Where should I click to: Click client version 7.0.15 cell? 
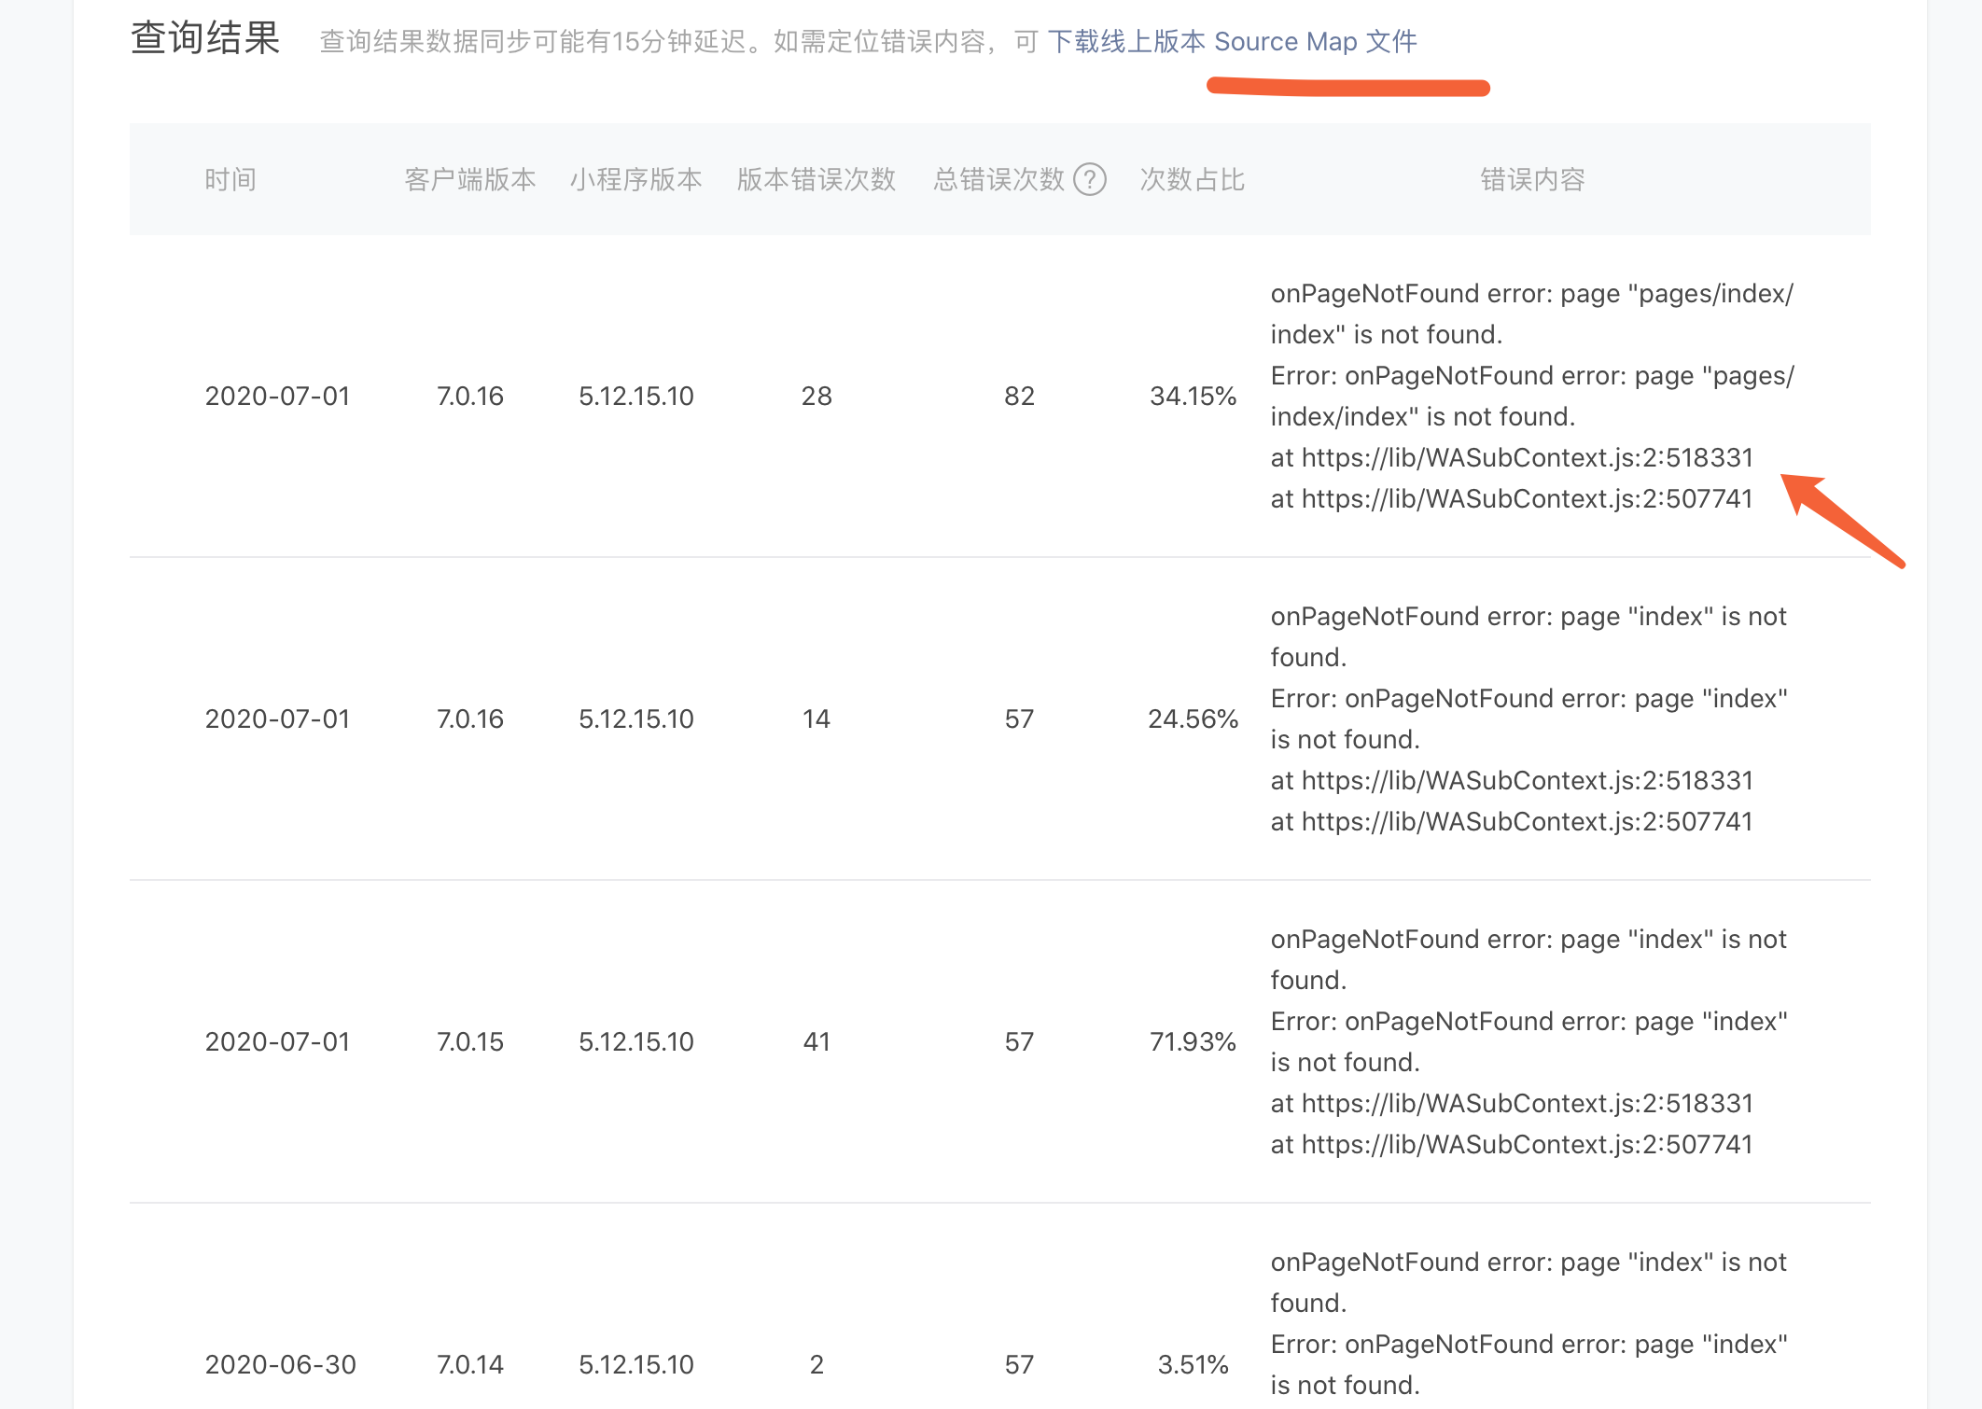pos(469,1041)
